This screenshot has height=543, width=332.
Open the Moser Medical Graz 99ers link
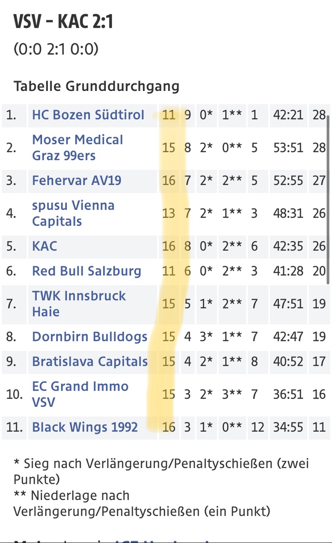point(77,148)
